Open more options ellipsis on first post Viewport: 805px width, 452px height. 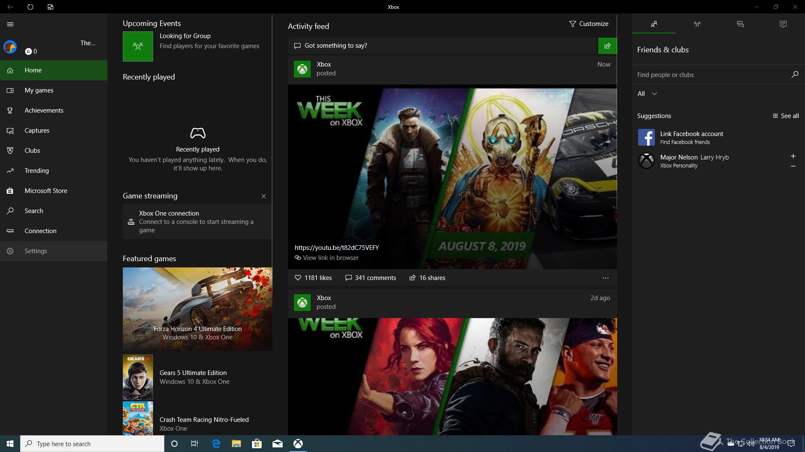click(x=605, y=278)
